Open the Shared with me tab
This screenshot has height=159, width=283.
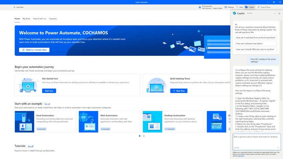click(40, 19)
